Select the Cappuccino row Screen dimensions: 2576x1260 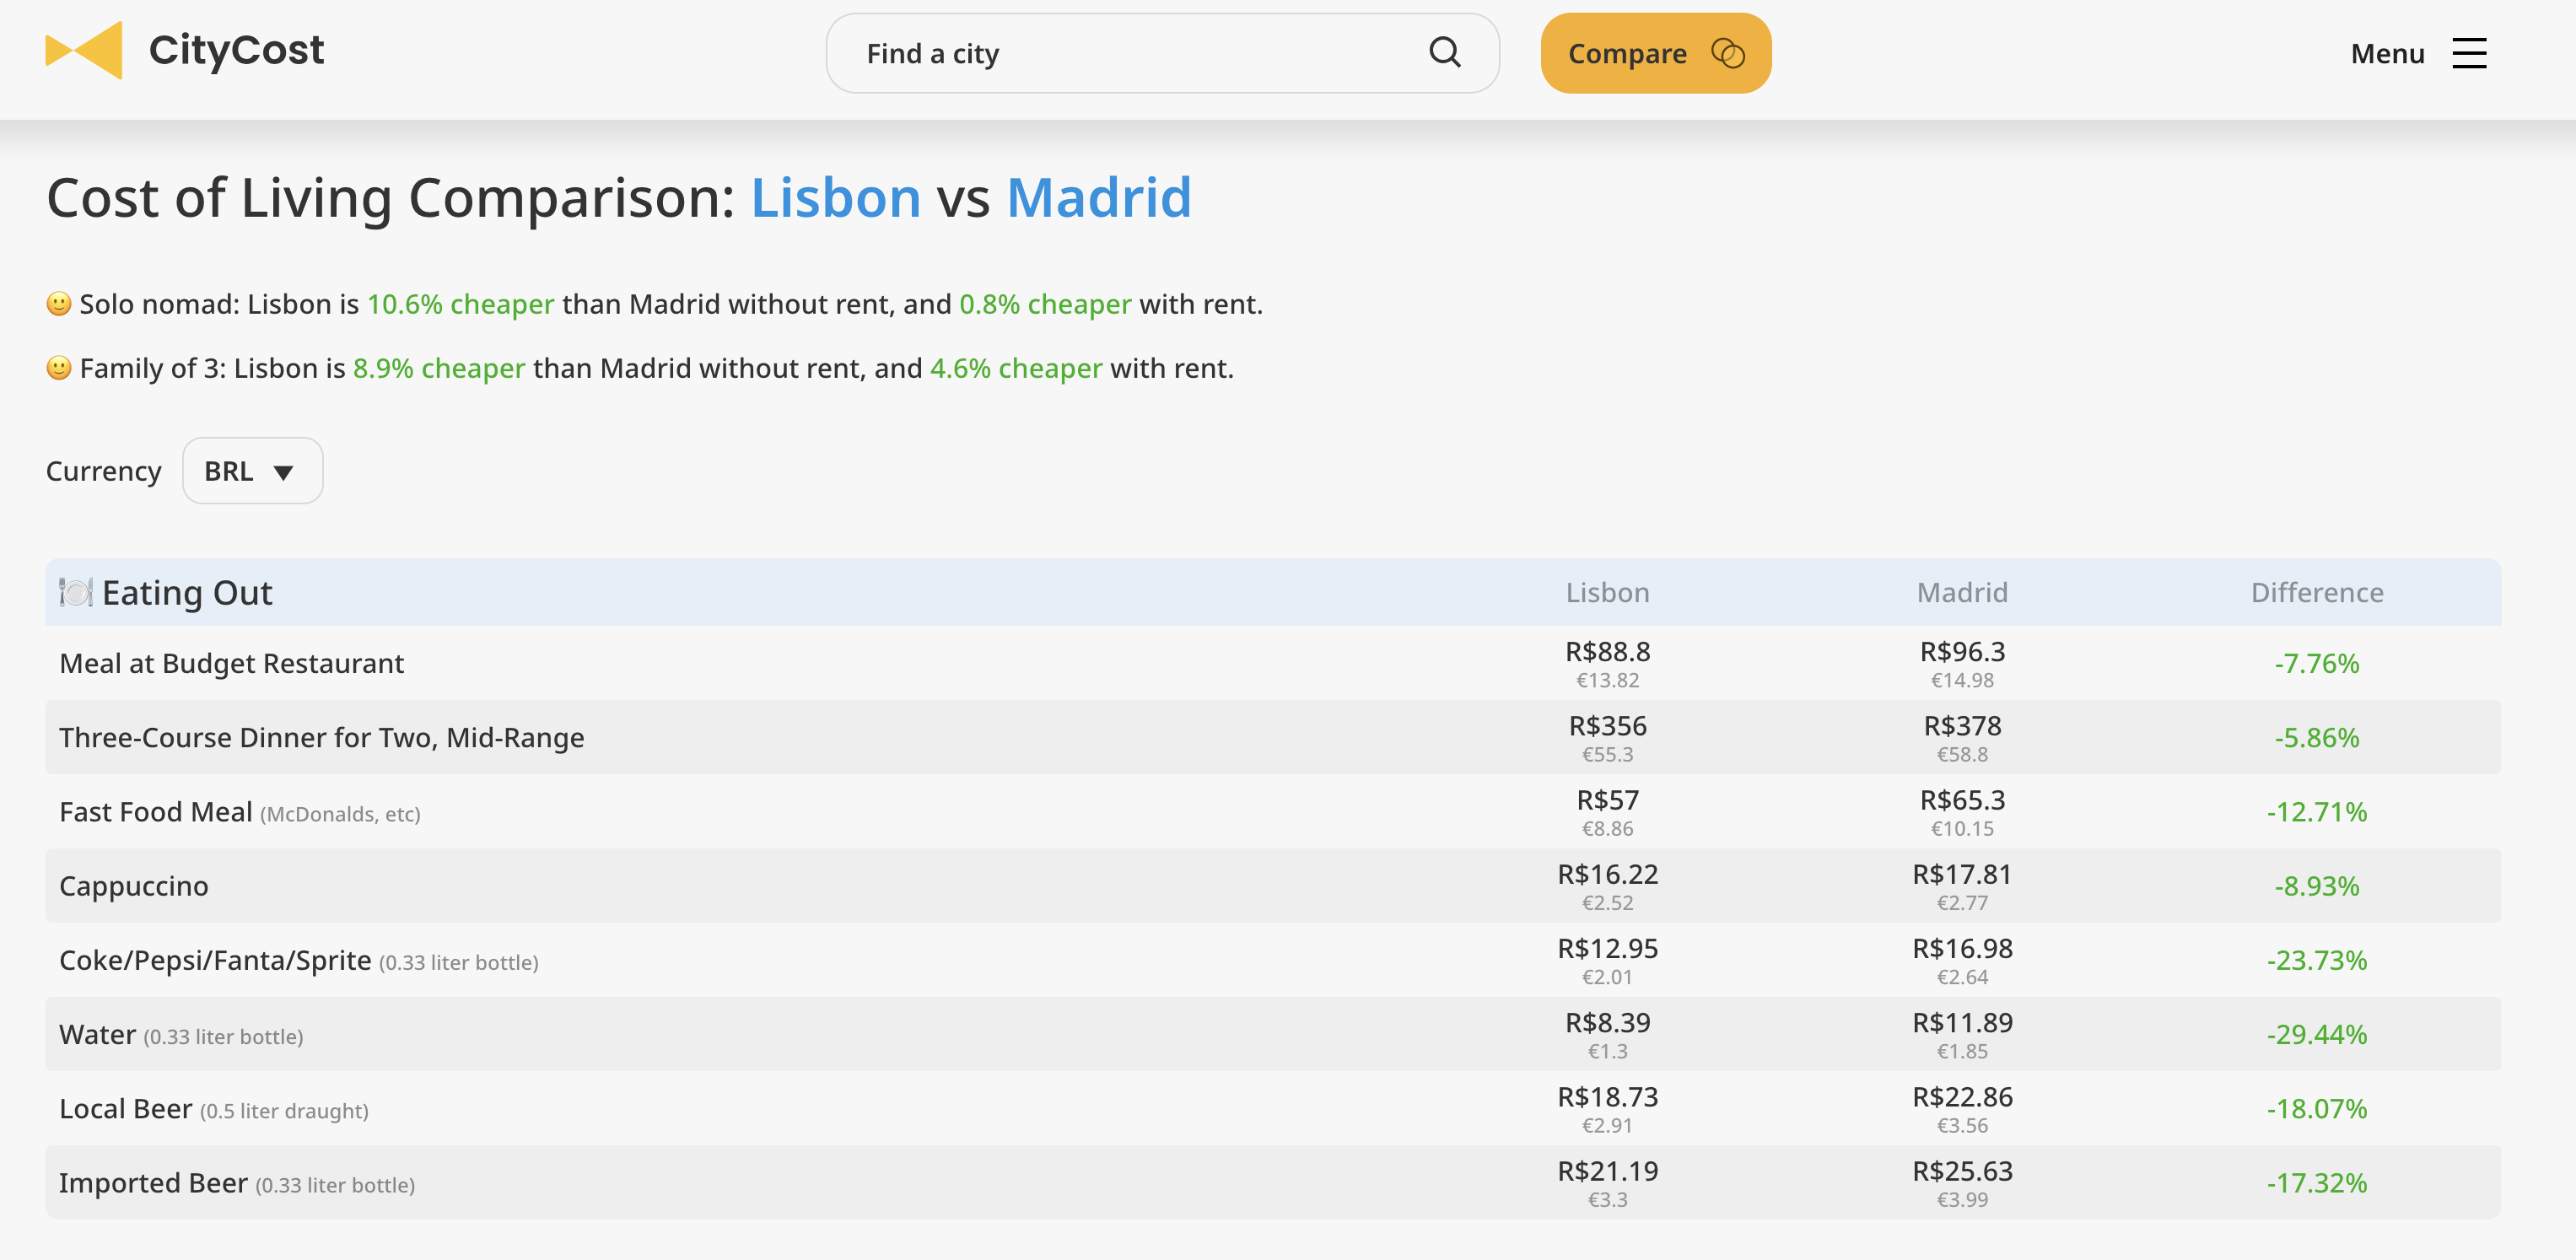pyautogui.click(x=134, y=886)
